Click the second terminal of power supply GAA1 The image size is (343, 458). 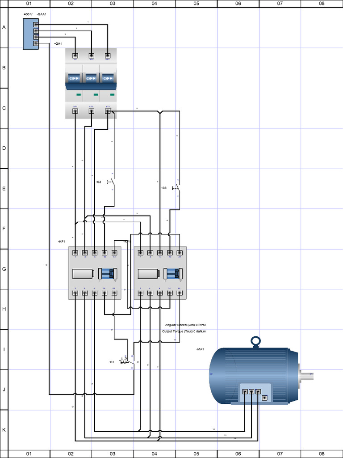point(36,31)
